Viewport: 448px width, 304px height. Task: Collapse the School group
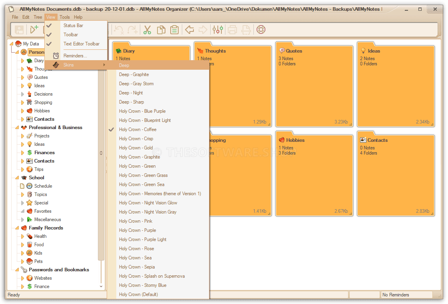[x=17, y=178]
